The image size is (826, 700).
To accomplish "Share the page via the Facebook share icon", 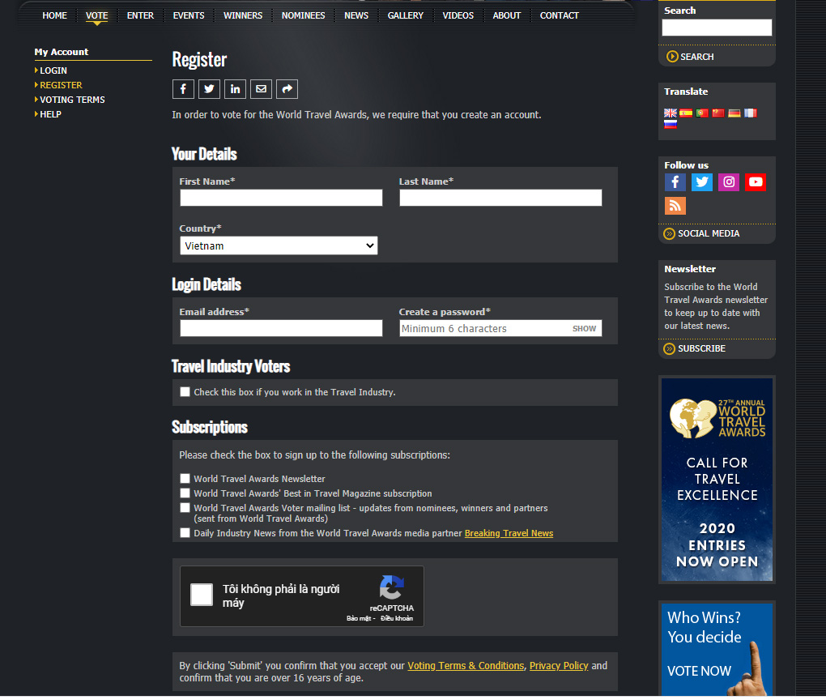I will (x=183, y=89).
